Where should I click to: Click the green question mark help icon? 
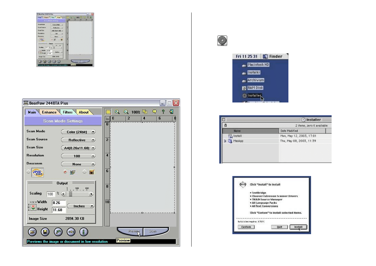click(x=163, y=112)
